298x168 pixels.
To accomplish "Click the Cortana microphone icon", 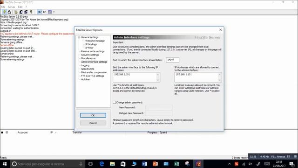I will [x=81, y=164].
